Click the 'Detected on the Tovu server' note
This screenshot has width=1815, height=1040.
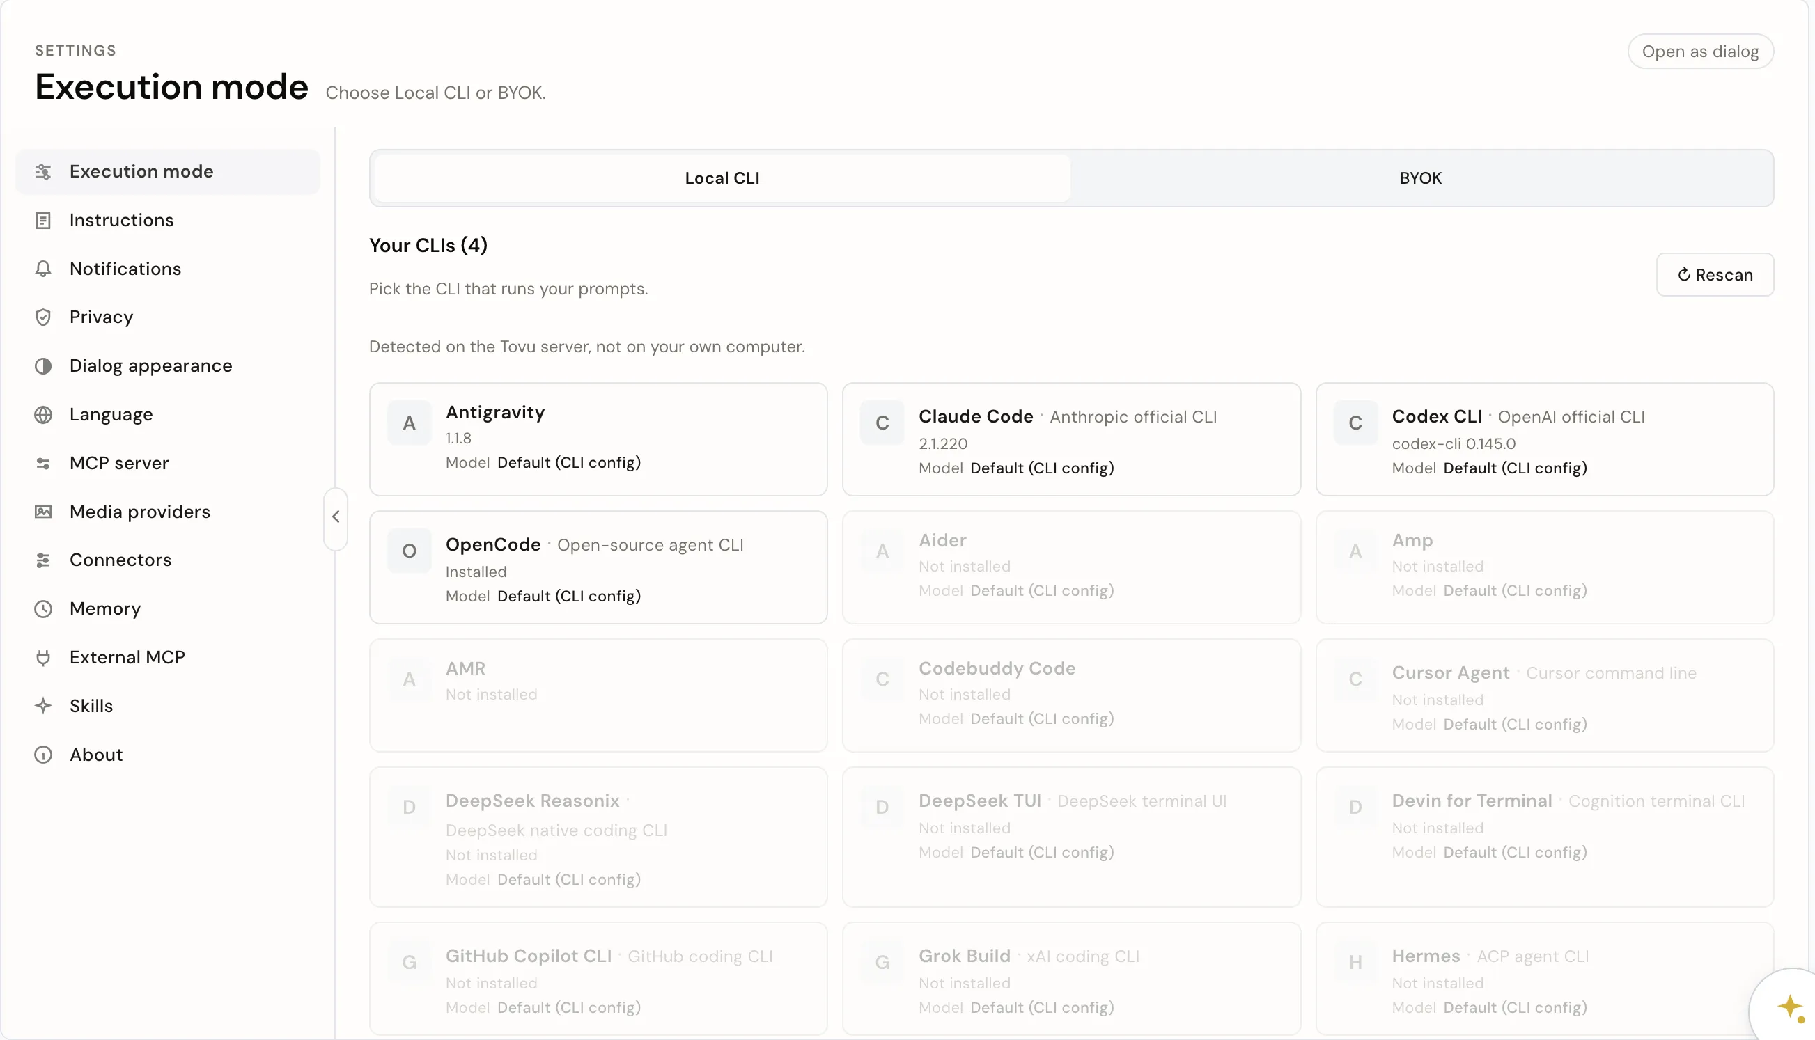click(x=586, y=347)
